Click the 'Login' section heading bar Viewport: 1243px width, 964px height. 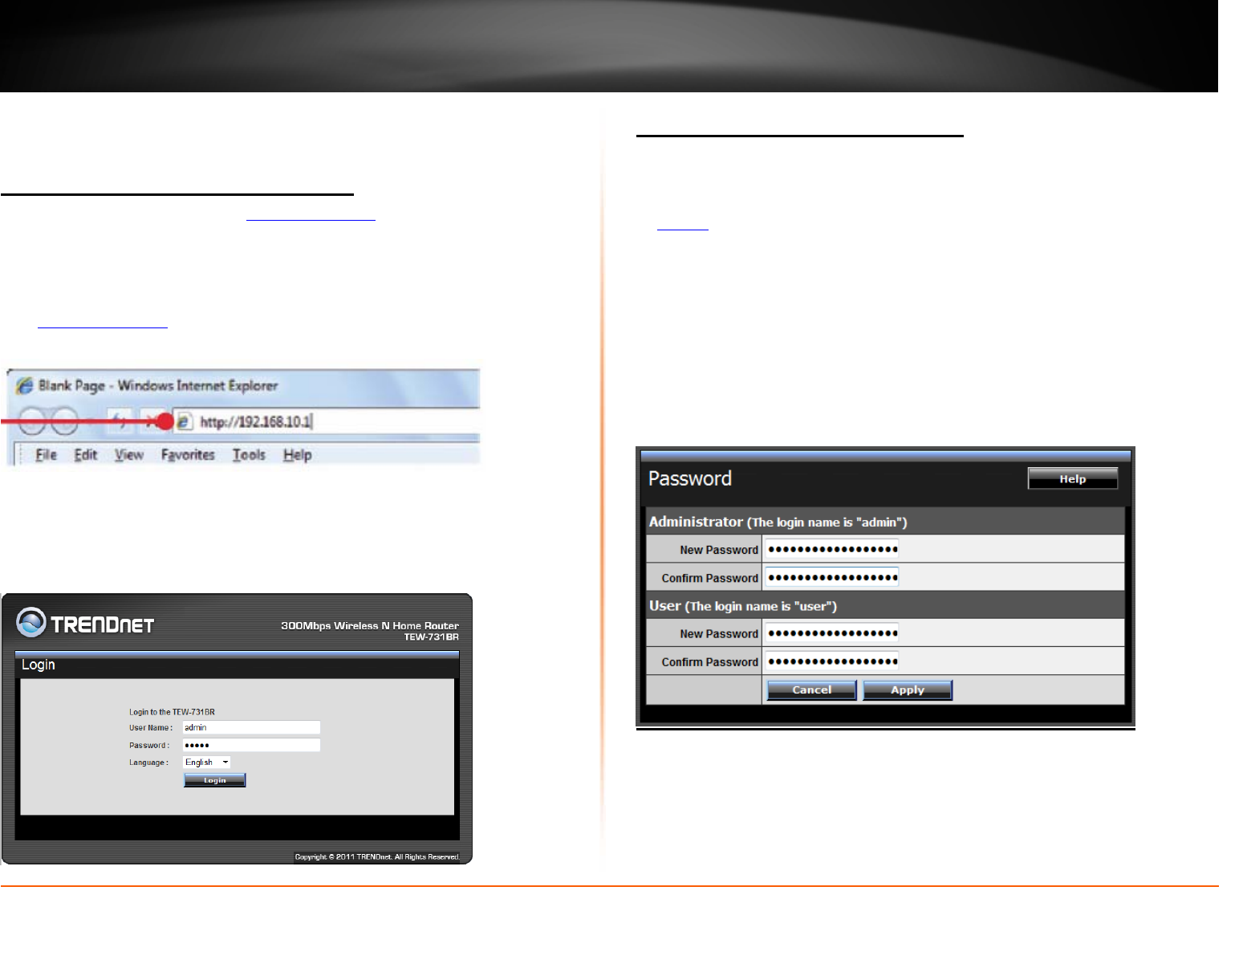pyautogui.click(x=237, y=665)
